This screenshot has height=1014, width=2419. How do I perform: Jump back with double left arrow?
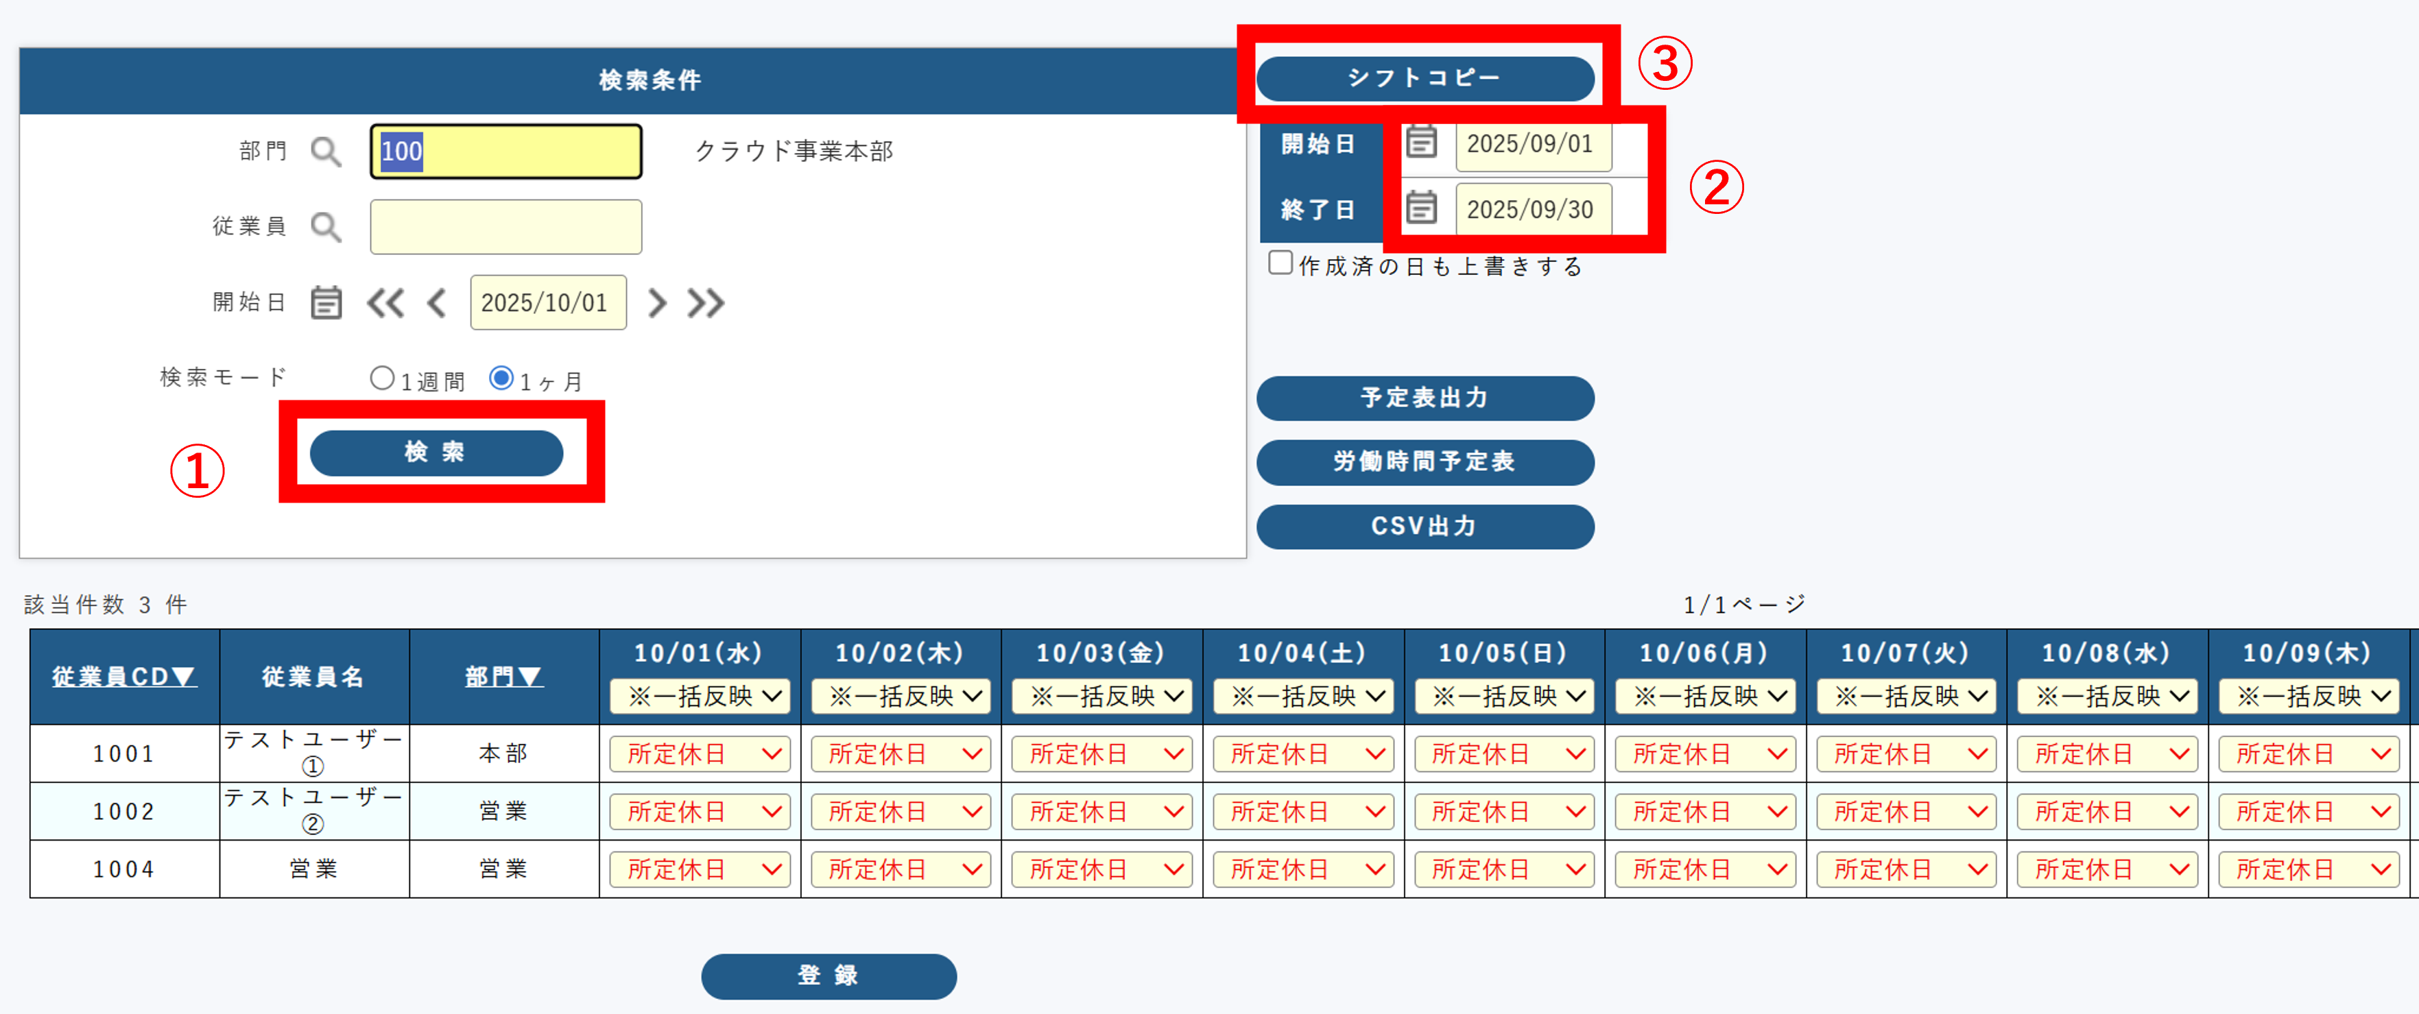tap(385, 303)
